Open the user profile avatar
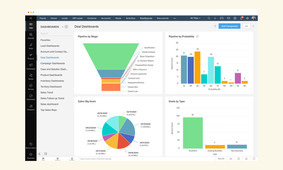The image size is (283, 170). tap(254, 18)
